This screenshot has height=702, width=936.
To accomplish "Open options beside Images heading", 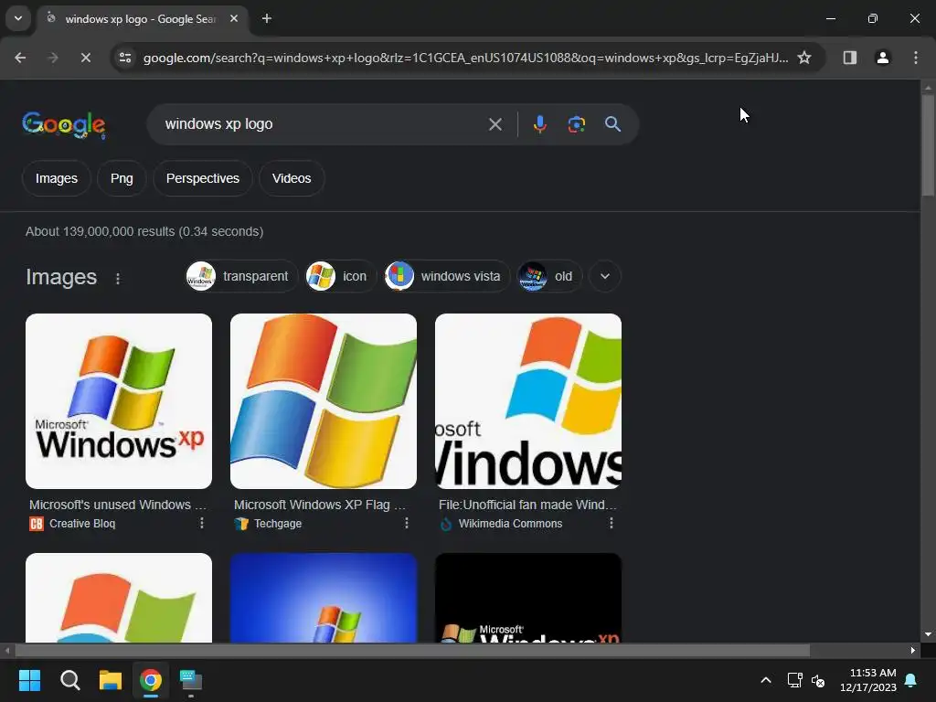I will (118, 278).
